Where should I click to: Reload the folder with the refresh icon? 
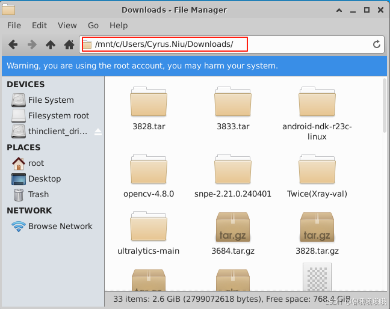pos(377,44)
